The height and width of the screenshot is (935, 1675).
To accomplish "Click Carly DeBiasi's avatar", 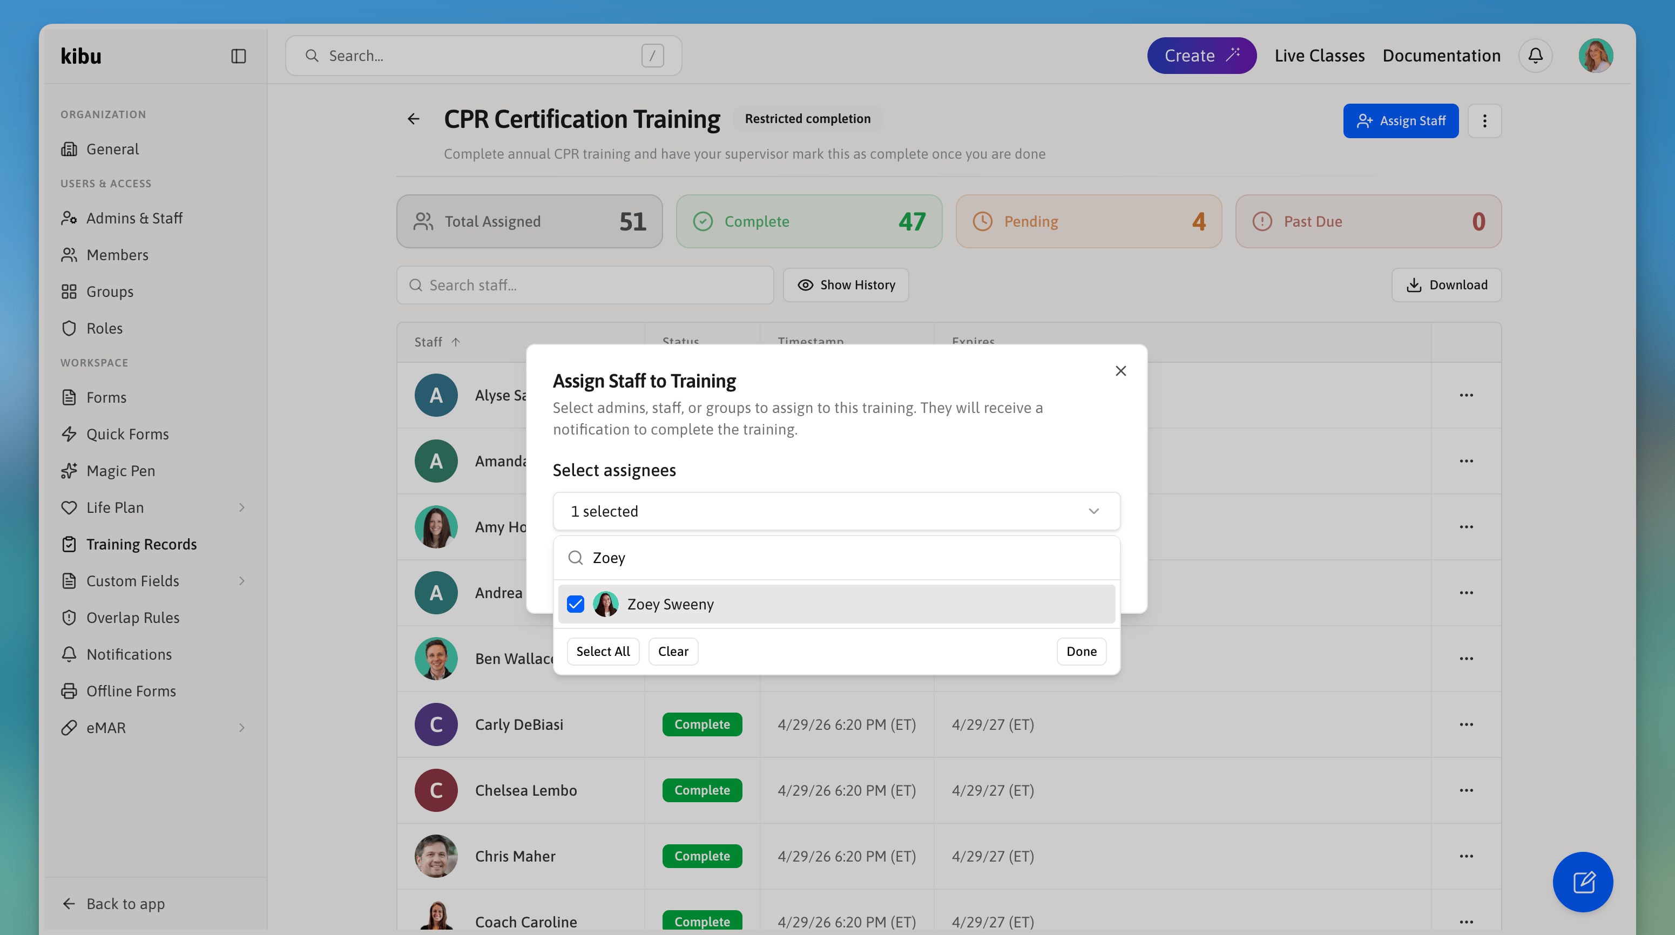I will coord(436,724).
